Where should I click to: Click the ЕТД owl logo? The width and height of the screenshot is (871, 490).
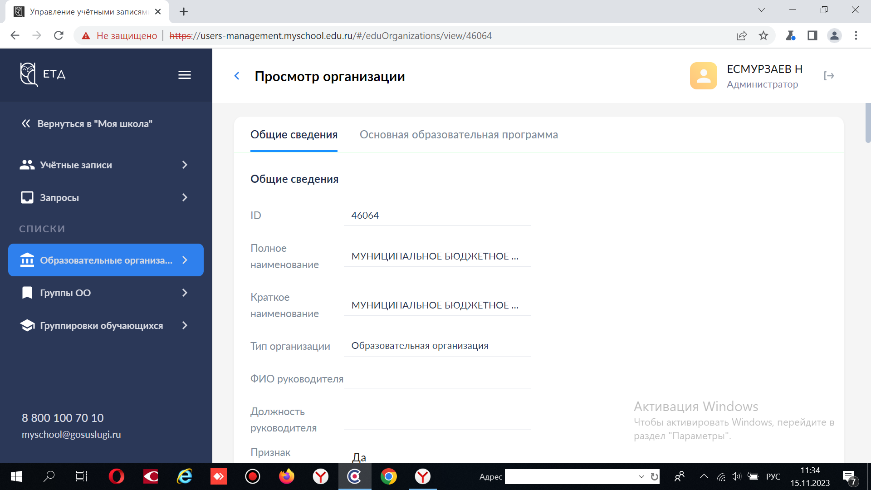(28, 74)
